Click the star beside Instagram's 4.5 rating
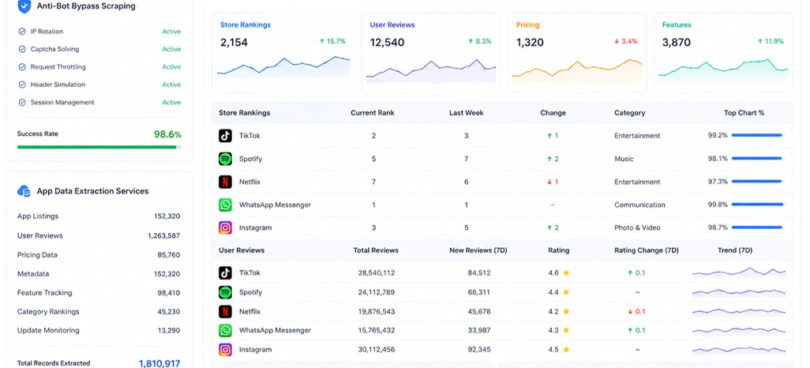 tap(566, 349)
